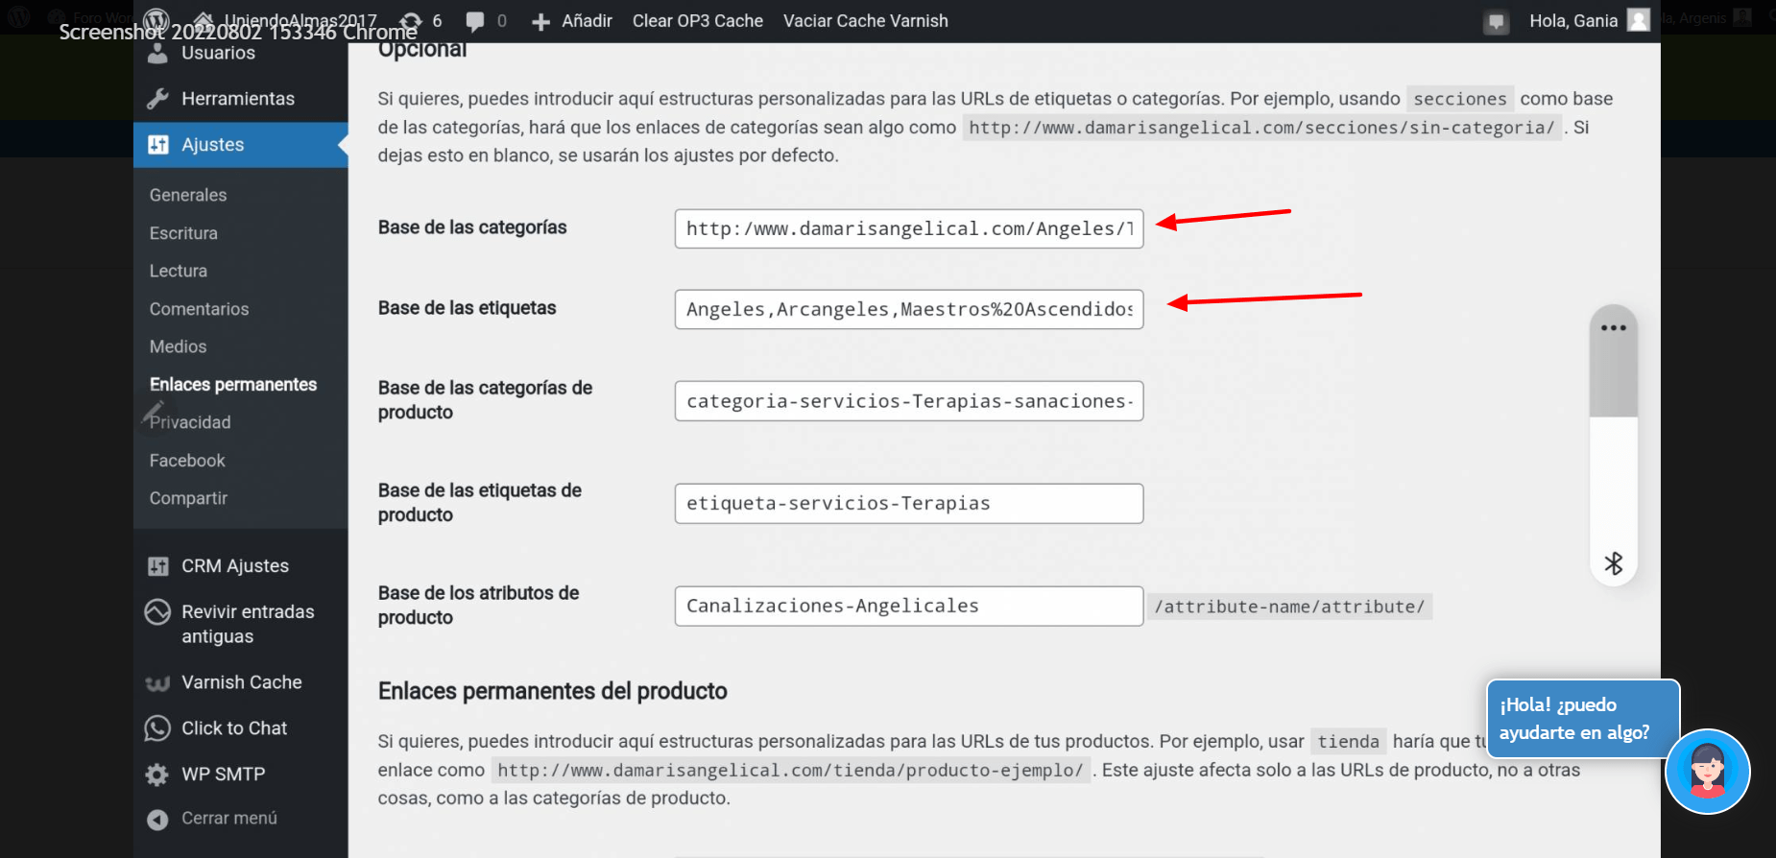Open the comments bubble showing 0

(x=486, y=20)
